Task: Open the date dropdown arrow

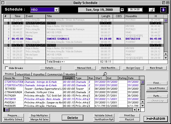Action: (x=122, y=10)
